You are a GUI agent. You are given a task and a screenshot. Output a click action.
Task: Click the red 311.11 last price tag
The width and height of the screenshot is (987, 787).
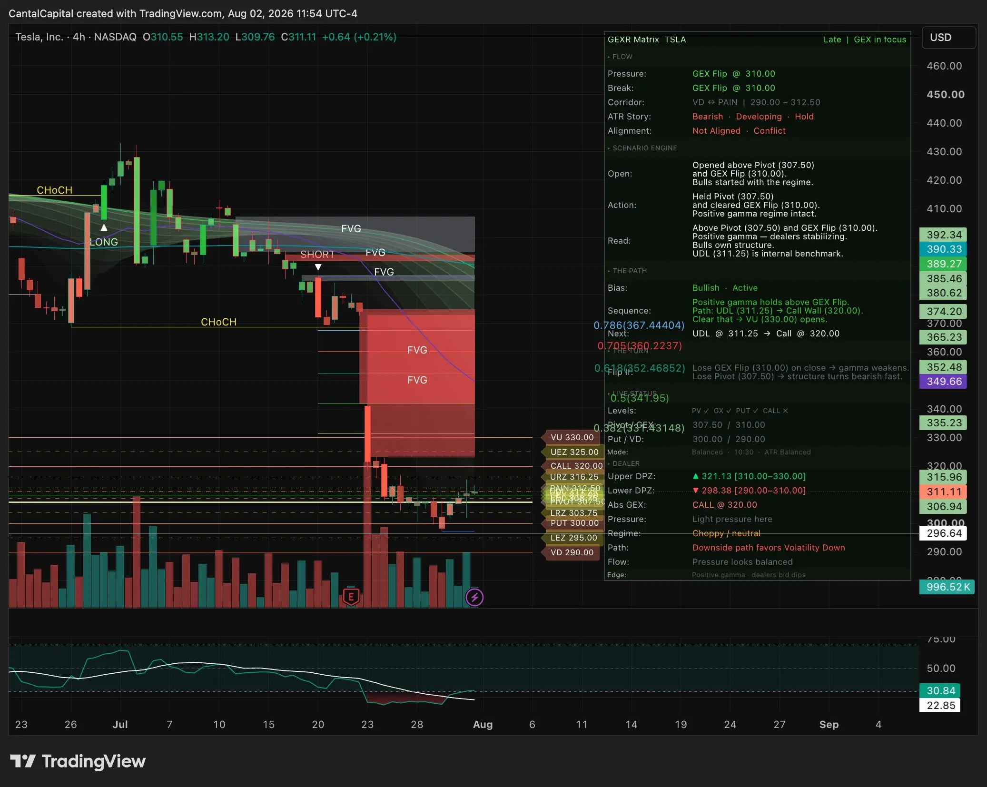(x=943, y=492)
